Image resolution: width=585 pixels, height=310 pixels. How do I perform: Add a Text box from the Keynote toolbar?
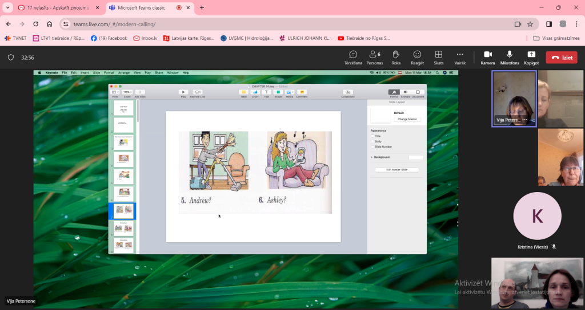click(x=266, y=92)
